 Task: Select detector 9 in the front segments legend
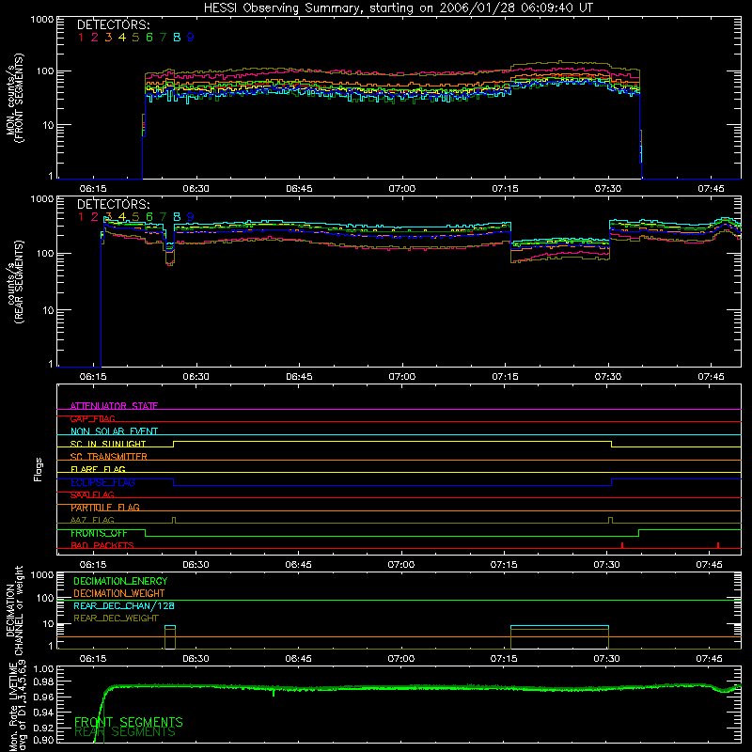[x=191, y=38]
